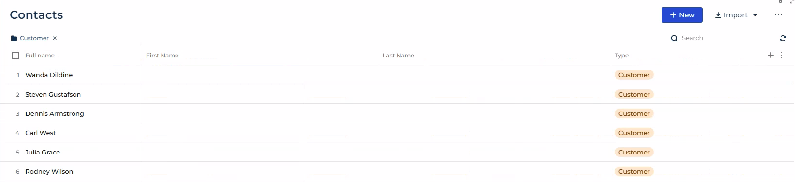Screen dimensions: 795x182
Task: Click the expand fullscreen arrows icon
Action: click(x=792, y=2)
